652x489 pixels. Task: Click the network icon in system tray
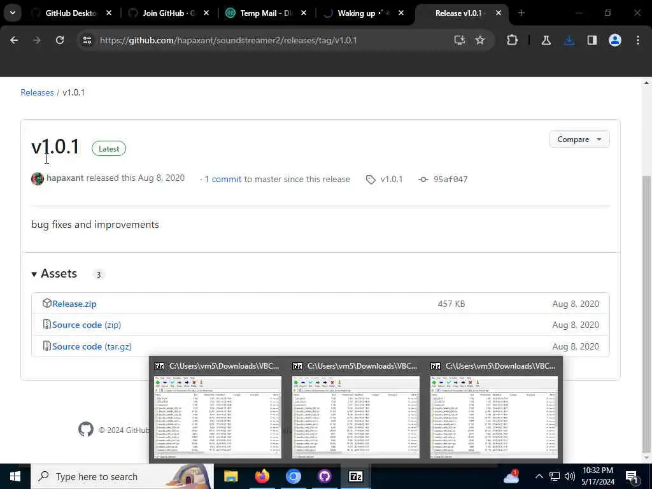pyautogui.click(x=555, y=476)
